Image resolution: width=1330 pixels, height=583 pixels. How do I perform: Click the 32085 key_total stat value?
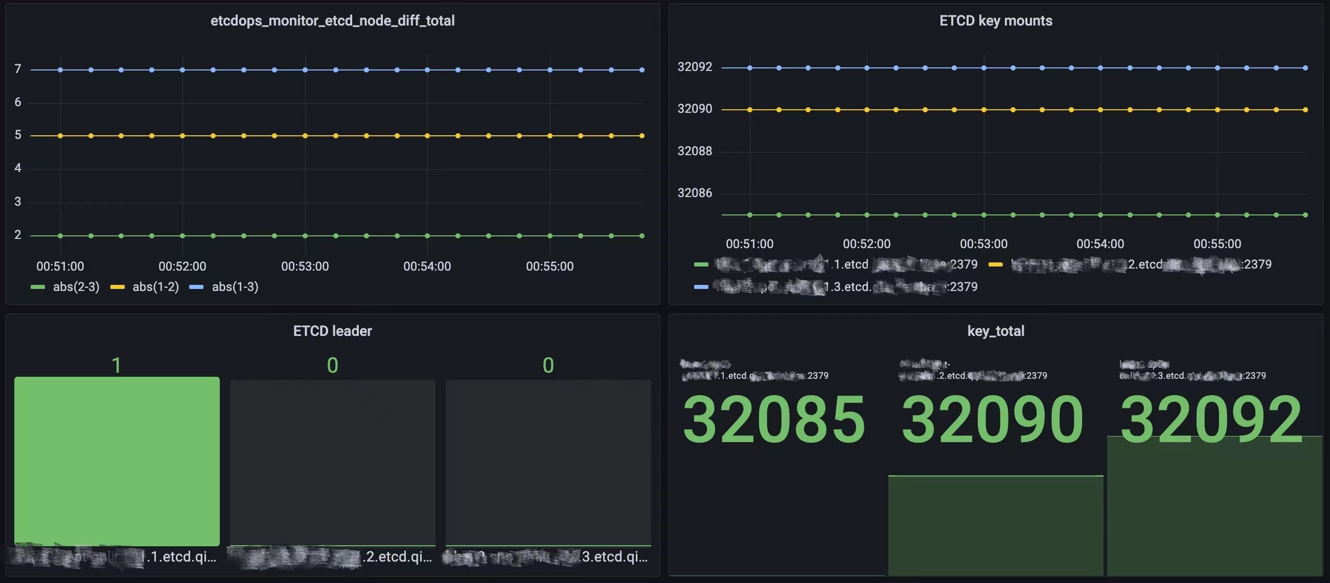pyautogui.click(x=773, y=419)
